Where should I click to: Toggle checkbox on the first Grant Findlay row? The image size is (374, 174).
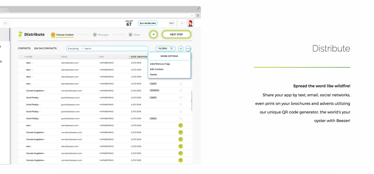pos(180,97)
